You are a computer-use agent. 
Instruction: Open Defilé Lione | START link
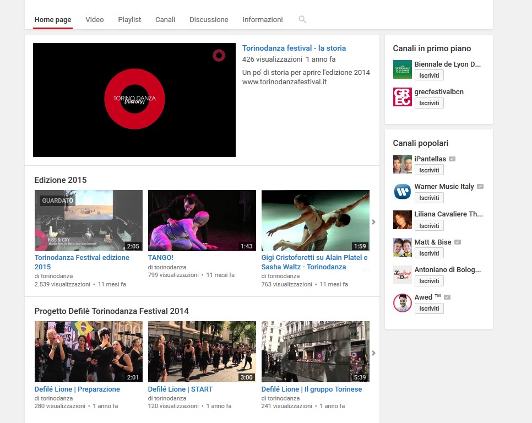tap(180, 389)
